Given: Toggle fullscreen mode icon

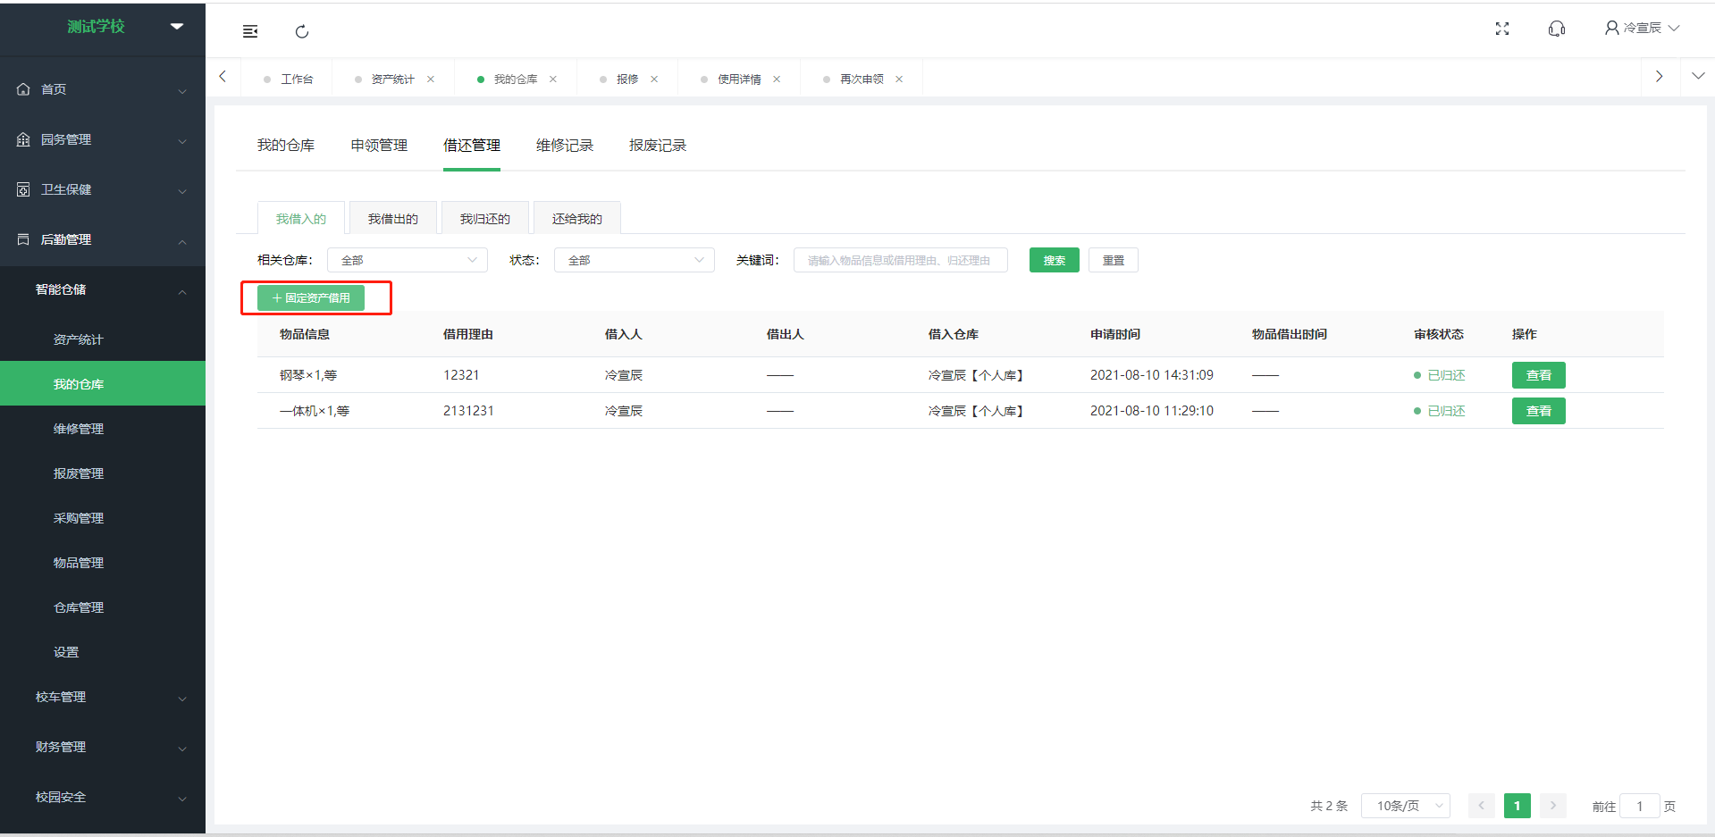Looking at the screenshot, I should pos(1502,29).
